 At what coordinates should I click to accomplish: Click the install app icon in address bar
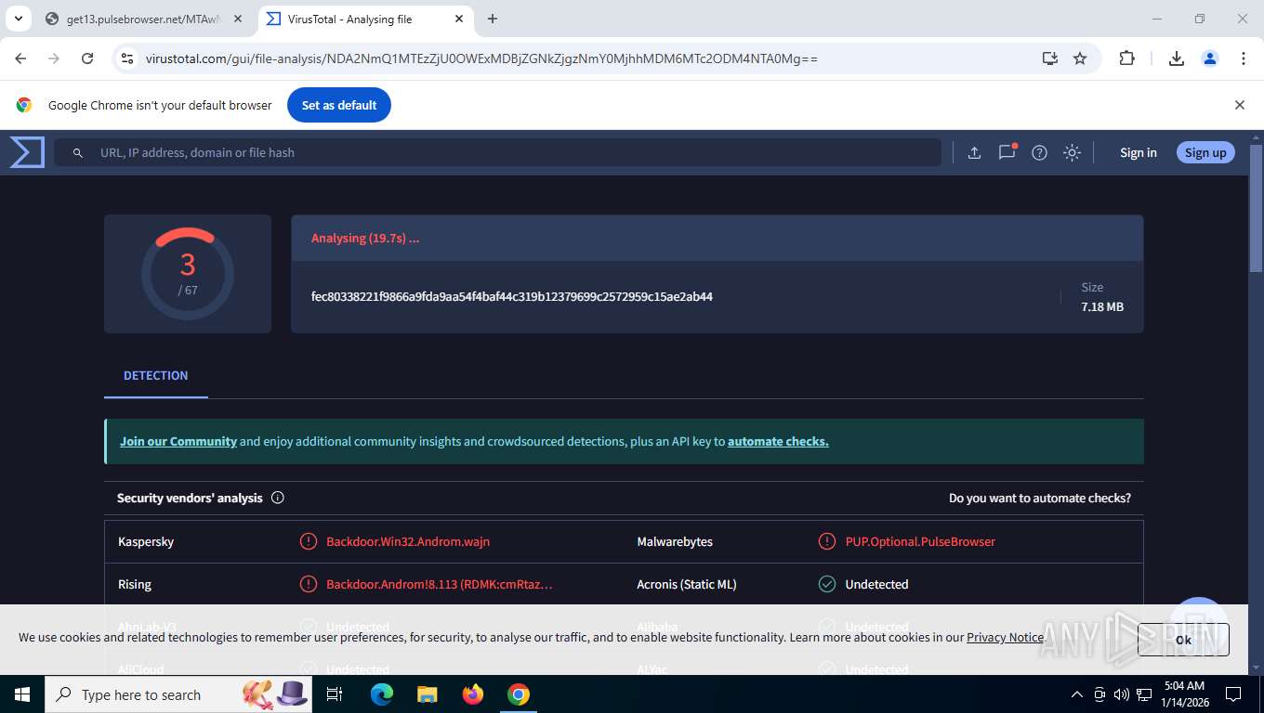tap(1049, 58)
